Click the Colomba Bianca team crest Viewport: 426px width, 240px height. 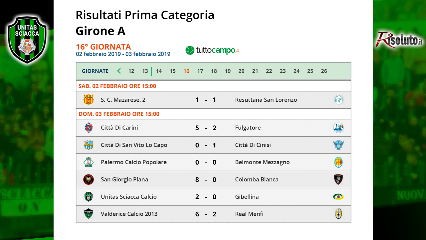coord(338,179)
